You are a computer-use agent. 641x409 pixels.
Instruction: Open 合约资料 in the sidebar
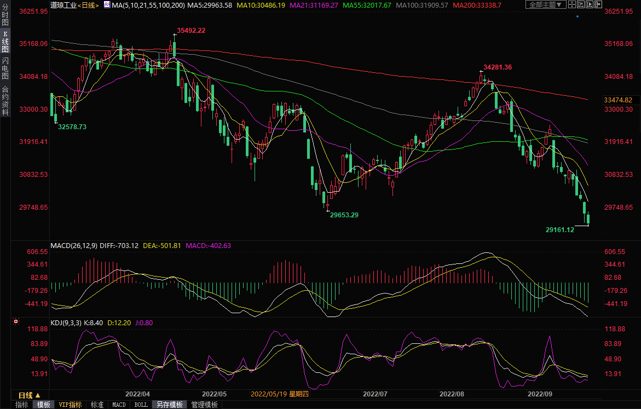5,100
